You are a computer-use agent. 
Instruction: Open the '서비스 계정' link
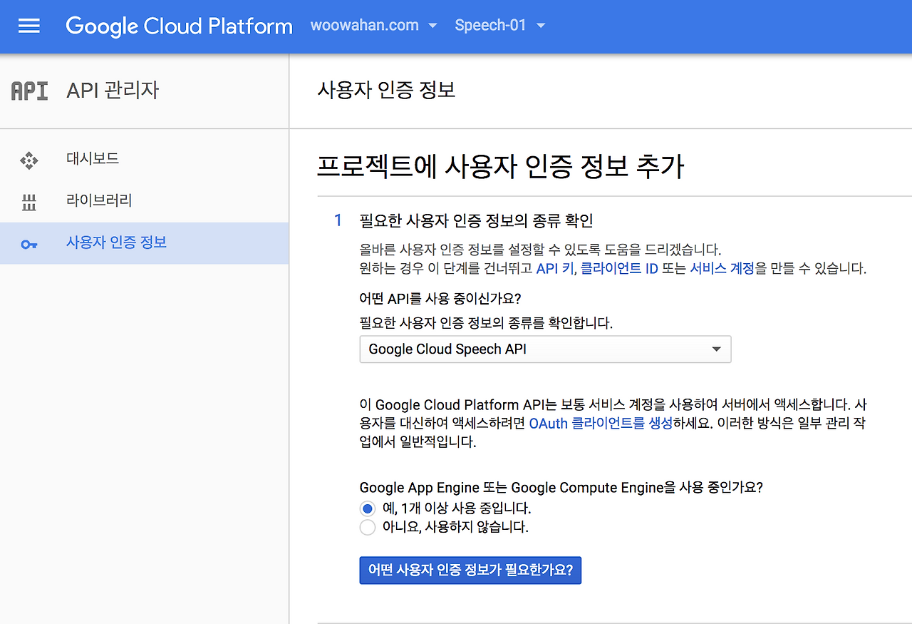(722, 269)
